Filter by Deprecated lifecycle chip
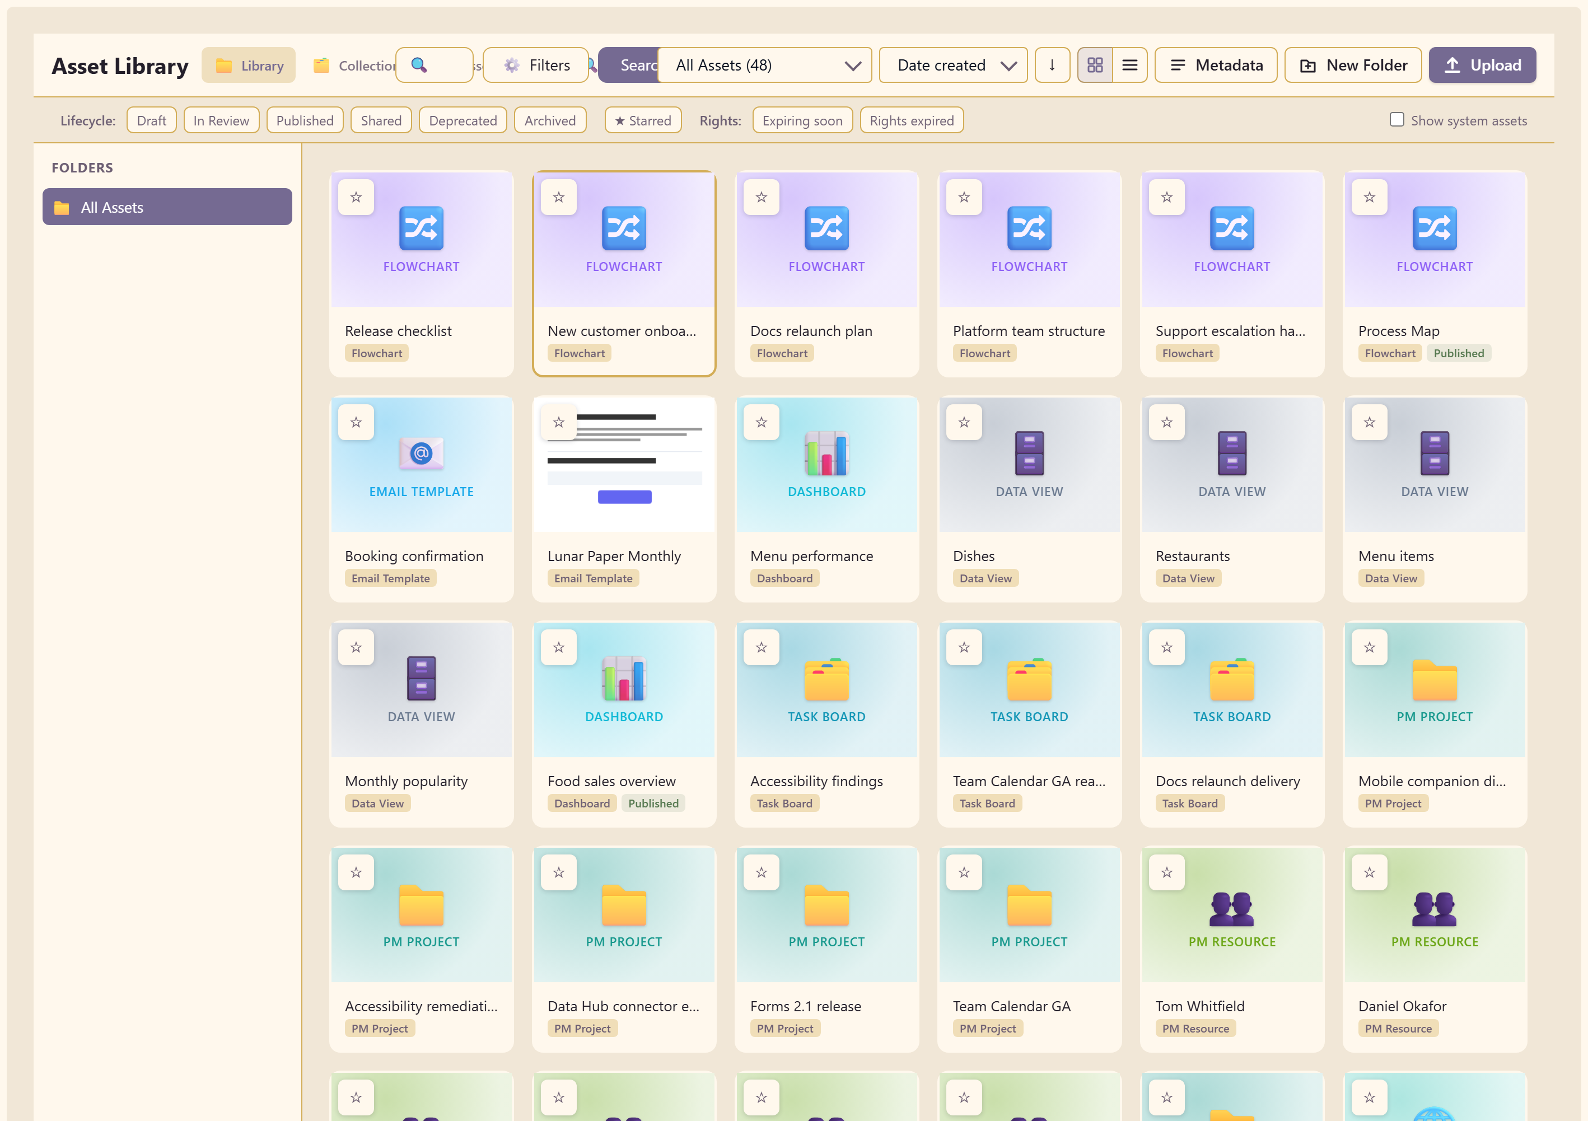Viewport: 1588px width, 1121px height. click(x=463, y=120)
